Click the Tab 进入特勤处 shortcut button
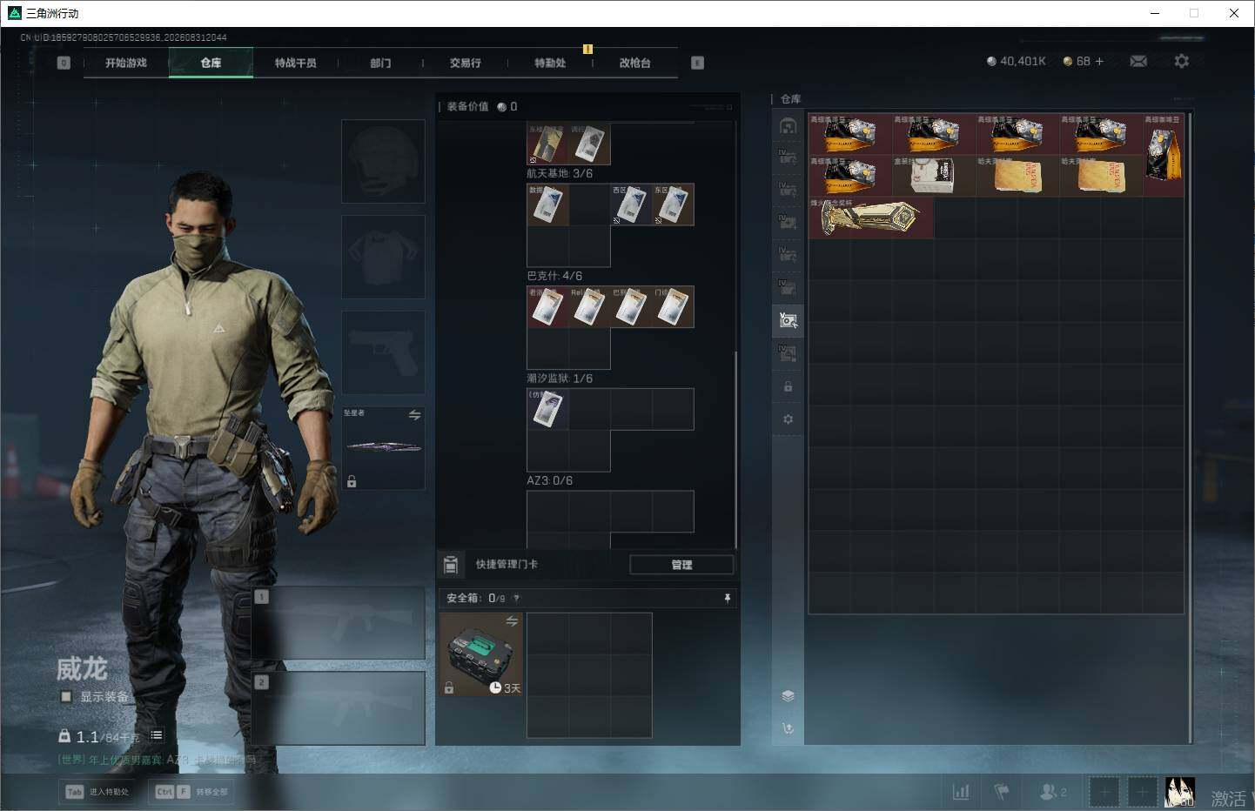Viewport: 1255px width, 811px height. point(97,792)
